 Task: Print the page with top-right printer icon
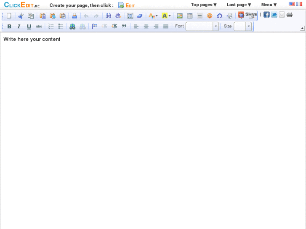click(x=290, y=14)
